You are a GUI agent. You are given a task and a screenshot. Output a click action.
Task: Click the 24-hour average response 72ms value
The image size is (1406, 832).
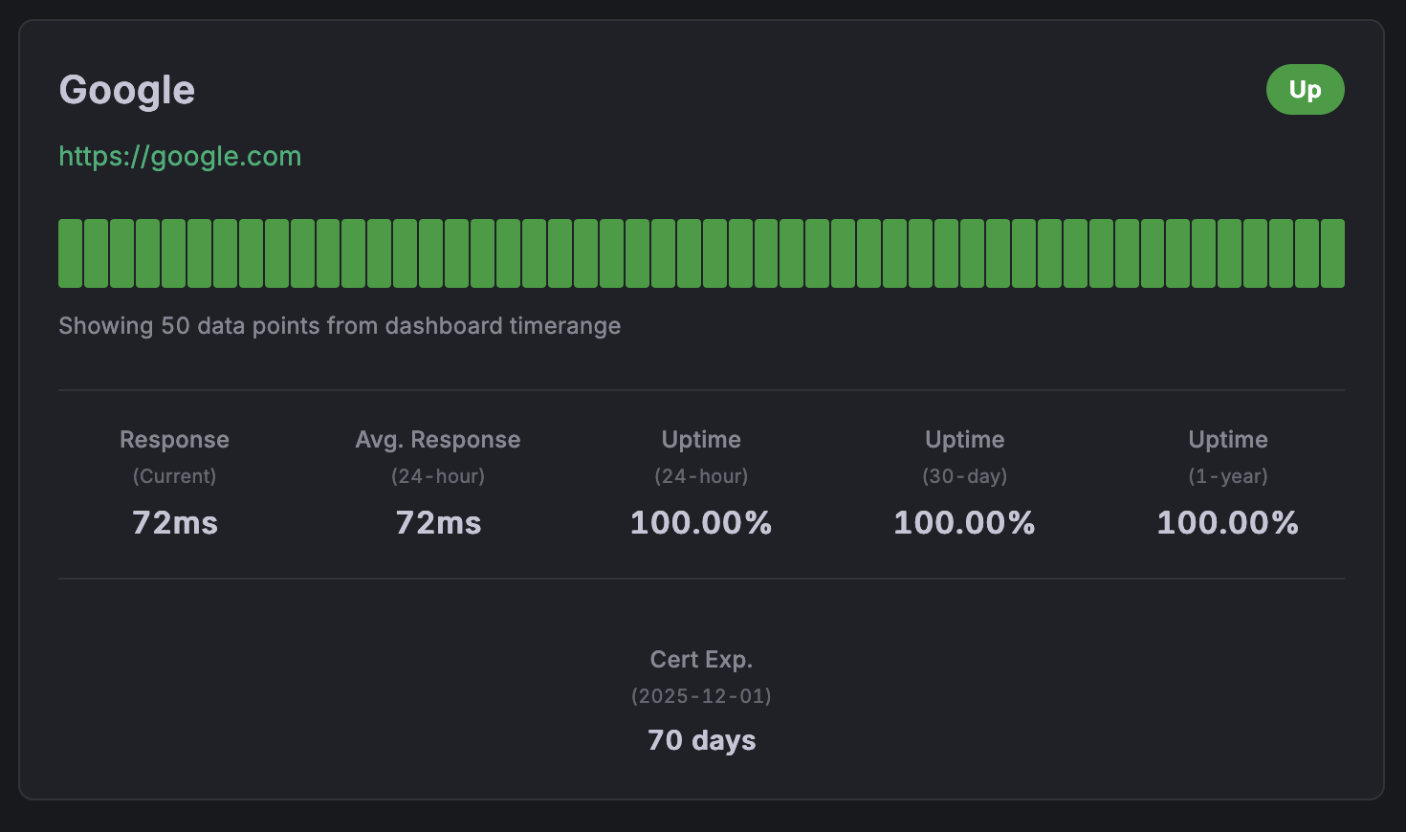tap(438, 523)
